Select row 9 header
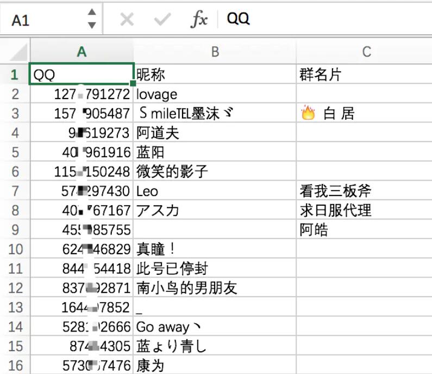This screenshot has height=374, width=432. tap(15, 230)
